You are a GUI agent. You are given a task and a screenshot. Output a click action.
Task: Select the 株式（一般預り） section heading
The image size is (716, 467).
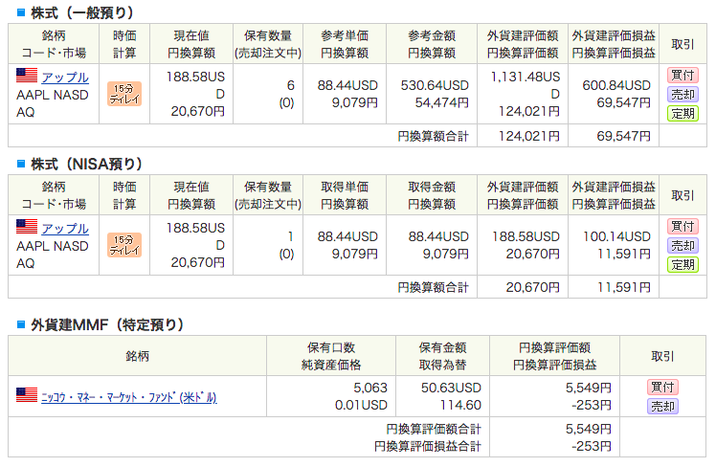coord(82,12)
